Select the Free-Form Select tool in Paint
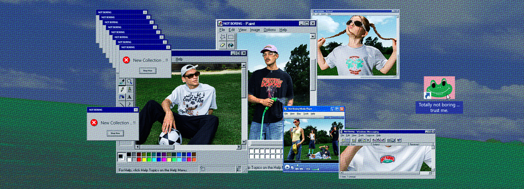The height and width of the screenshot is (189, 524). (x=223, y=37)
